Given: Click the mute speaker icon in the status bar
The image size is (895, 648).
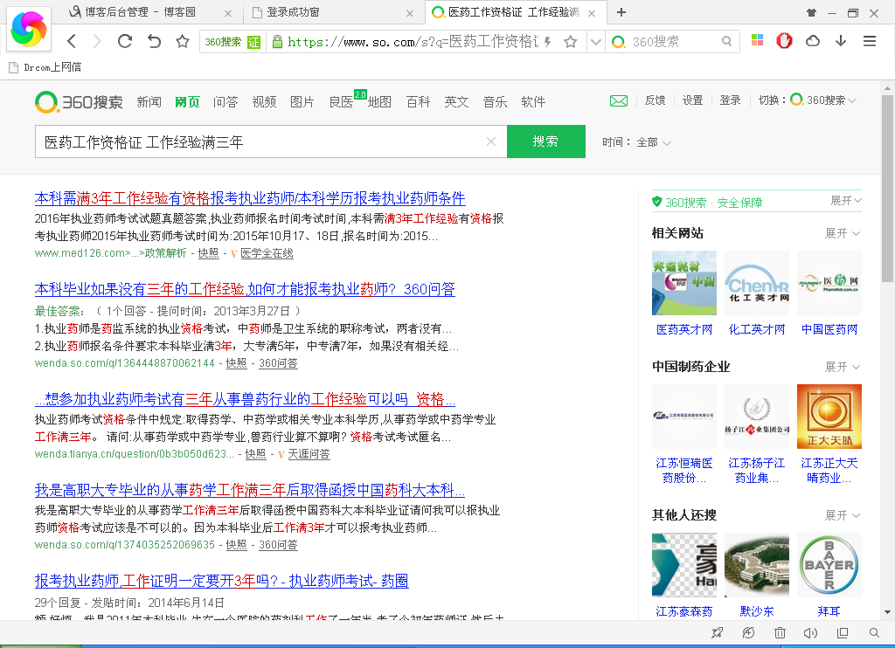Looking at the screenshot, I should pyautogui.click(x=810, y=632).
